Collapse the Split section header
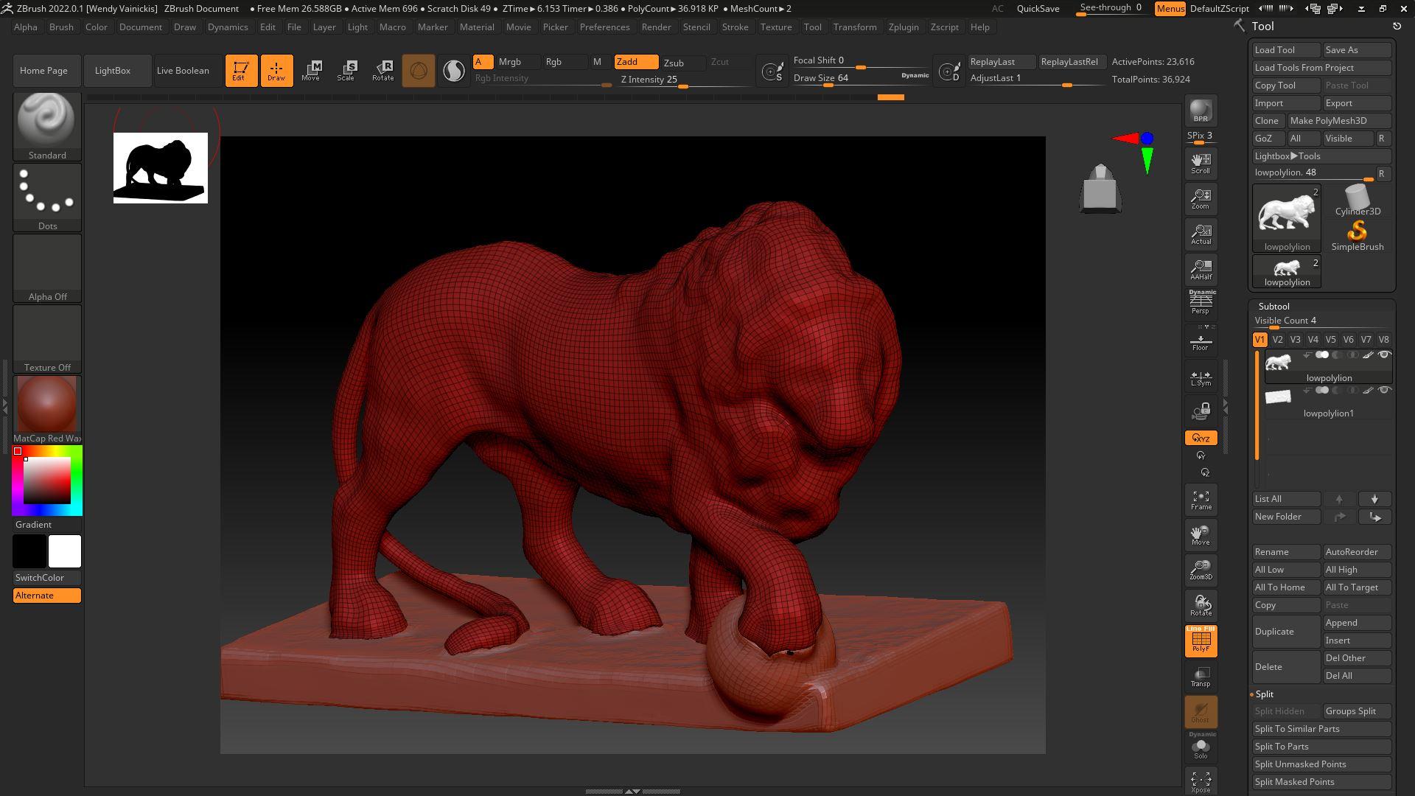Screen dimensions: 1415x796 pyautogui.click(x=1265, y=694)
